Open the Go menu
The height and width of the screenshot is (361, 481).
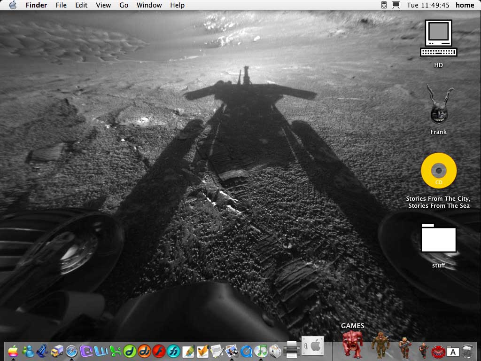pyautogui.click(x=124, y=5)
